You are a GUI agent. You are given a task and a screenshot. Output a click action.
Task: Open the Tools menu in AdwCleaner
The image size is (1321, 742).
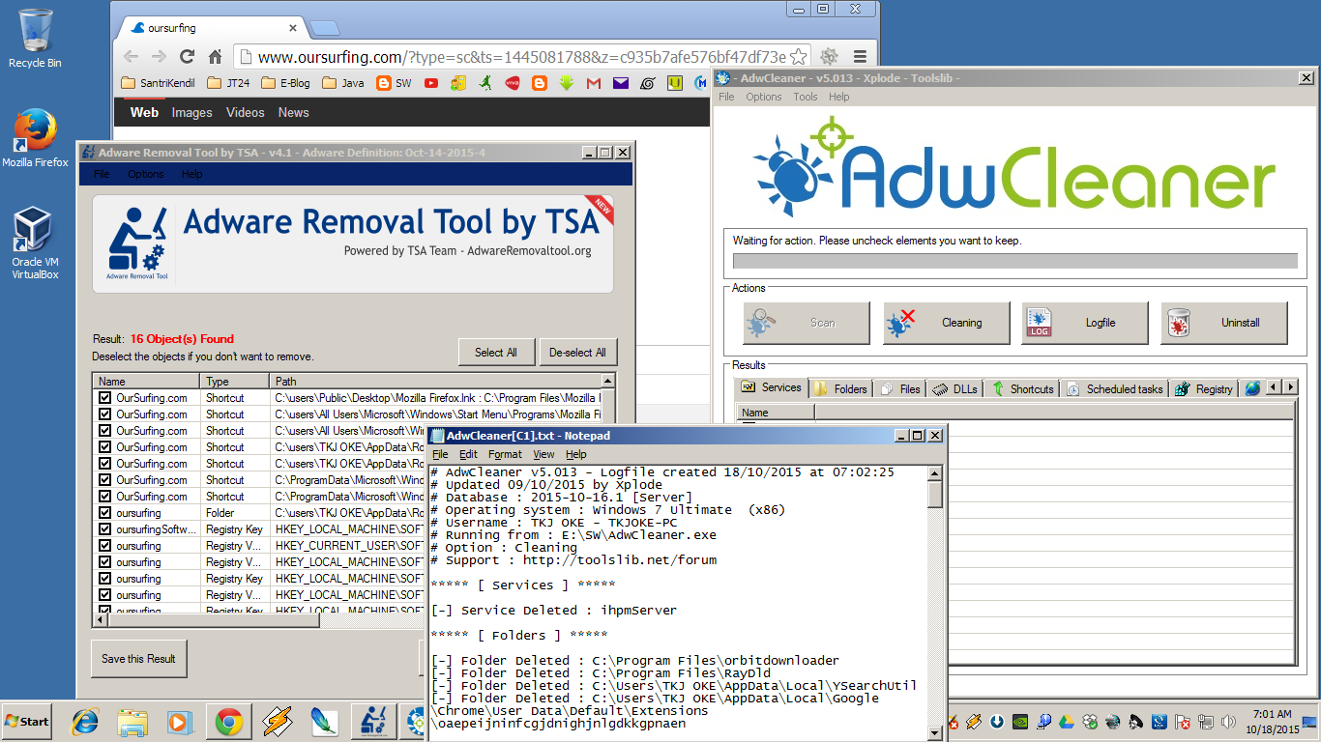click(806, 97)
